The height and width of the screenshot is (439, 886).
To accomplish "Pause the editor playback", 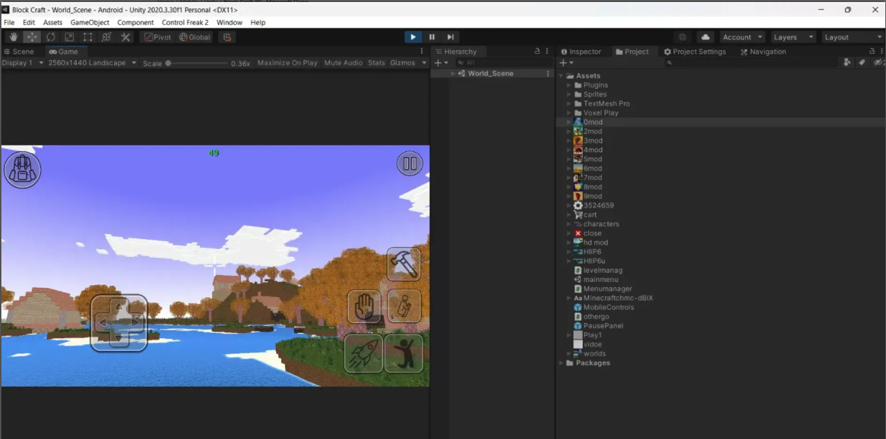I will [432, 37].
